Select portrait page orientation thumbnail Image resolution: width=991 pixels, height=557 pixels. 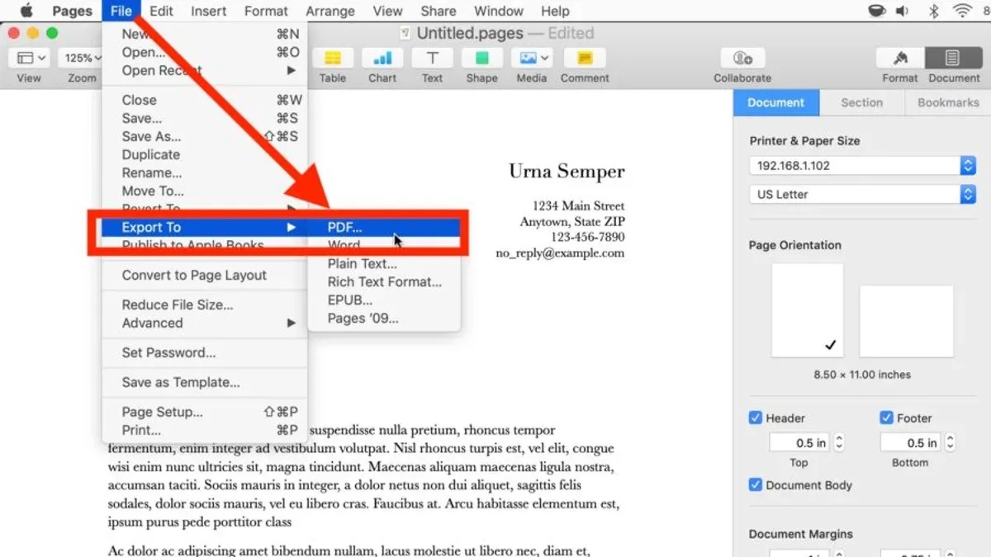point(808,310)
